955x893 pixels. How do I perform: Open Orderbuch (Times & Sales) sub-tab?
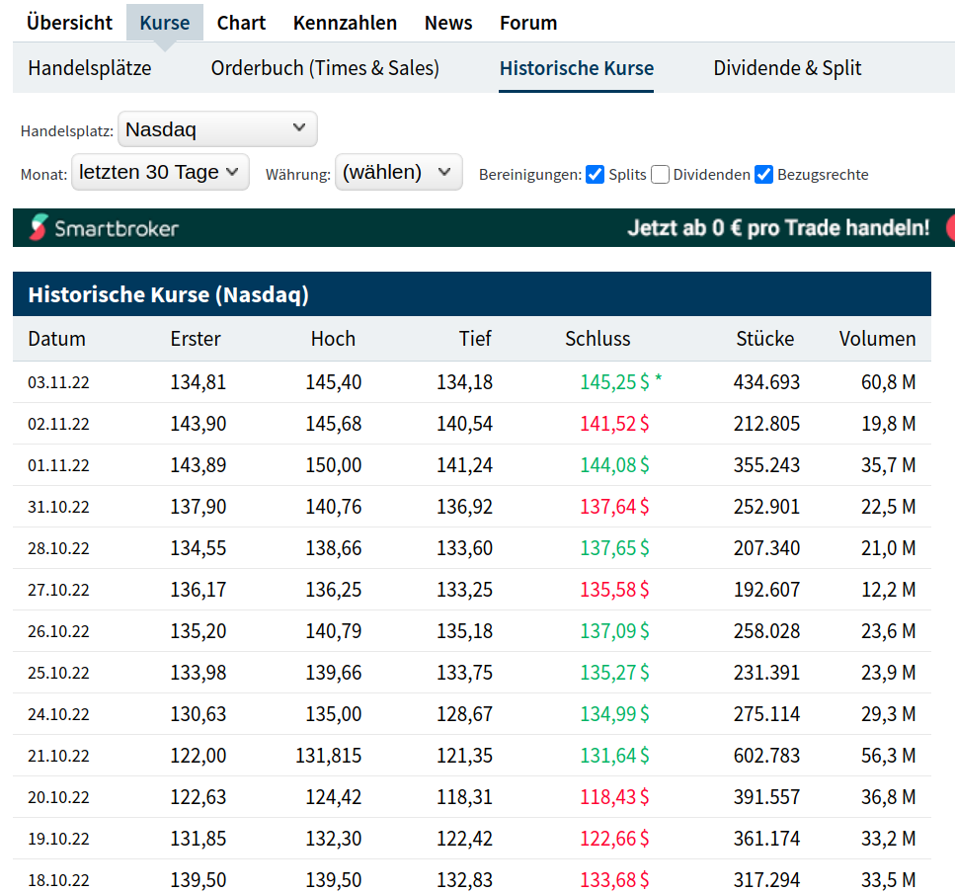tap(325, 68)
